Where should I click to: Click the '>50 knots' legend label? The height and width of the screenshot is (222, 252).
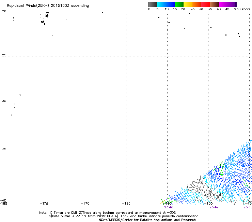(x=242, y=9)
